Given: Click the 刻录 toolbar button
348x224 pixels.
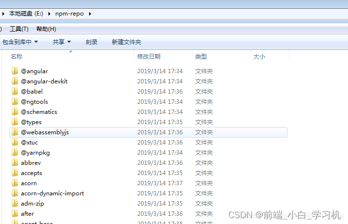Looking at the screenshot, I should (92, 42).
